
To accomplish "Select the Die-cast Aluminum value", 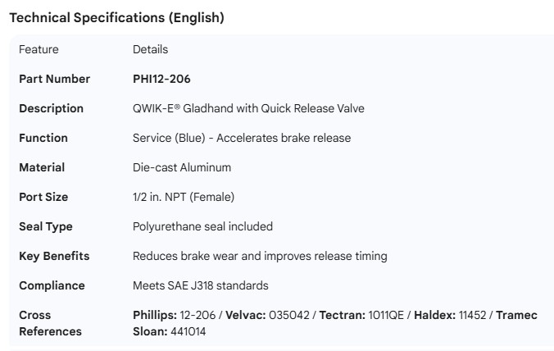I will point(182,167).
